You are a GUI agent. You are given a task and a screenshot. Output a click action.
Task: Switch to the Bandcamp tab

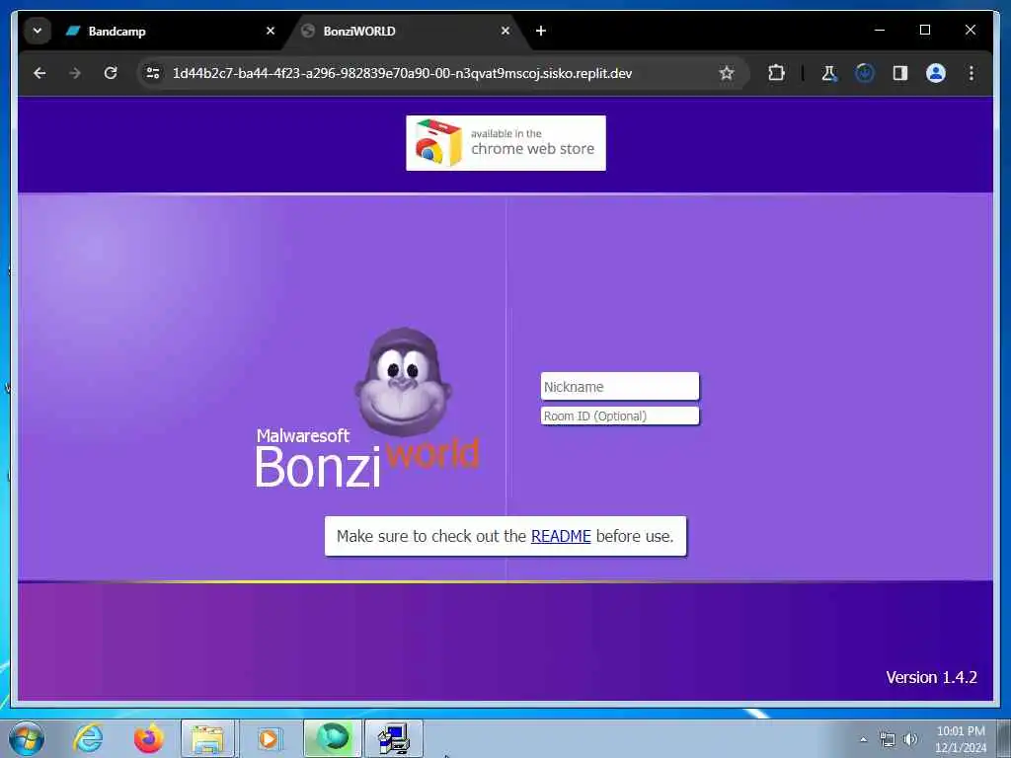tap(168, 31)
